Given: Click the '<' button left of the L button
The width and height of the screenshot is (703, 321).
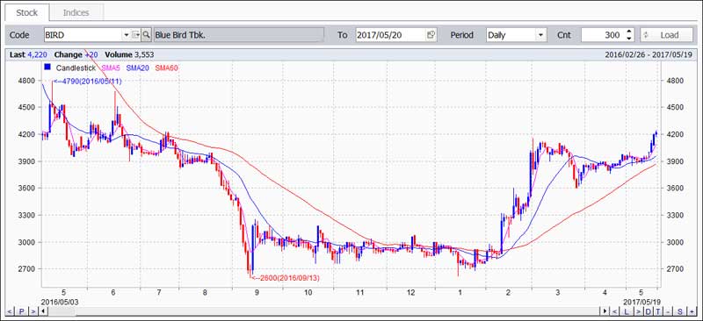Looking at the screenshot, I should pos(614,311).
